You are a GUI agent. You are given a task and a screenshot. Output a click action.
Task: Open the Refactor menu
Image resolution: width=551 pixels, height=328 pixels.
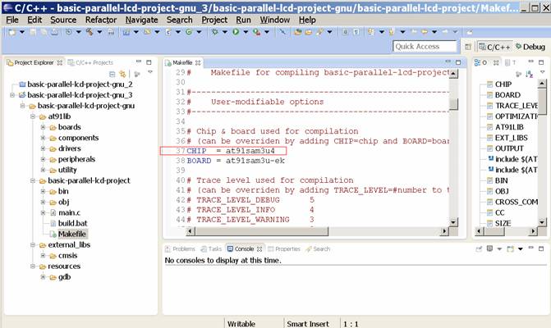(101, 20)
